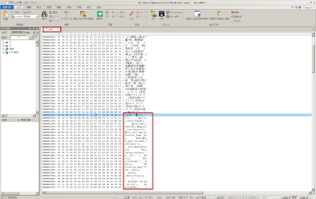
Task: Launch UltraFinder from Extras group
Action: (174, 12)
